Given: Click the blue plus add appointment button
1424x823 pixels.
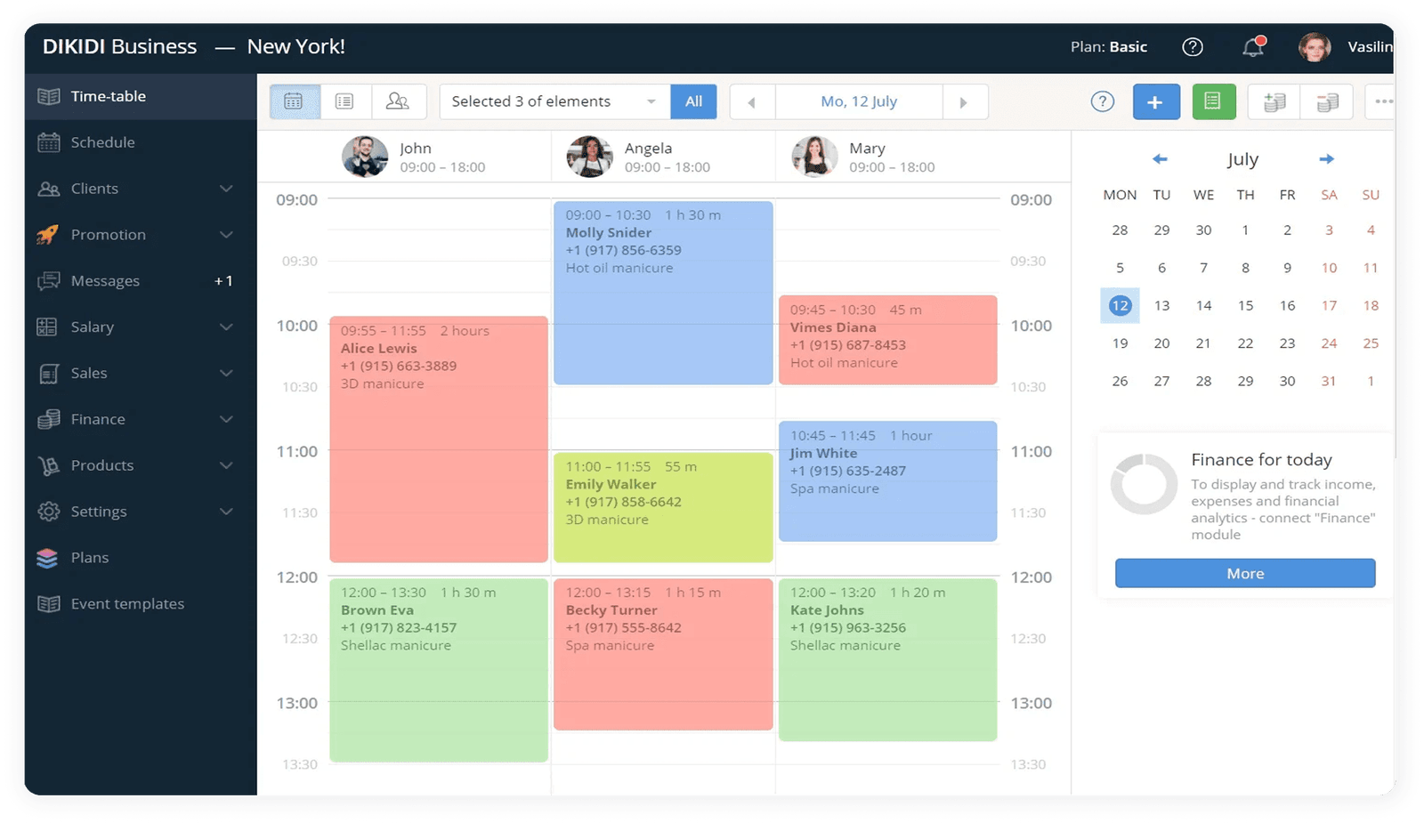Looking at the screenshot, I should pyautogui.click(x=1156, y=102).
